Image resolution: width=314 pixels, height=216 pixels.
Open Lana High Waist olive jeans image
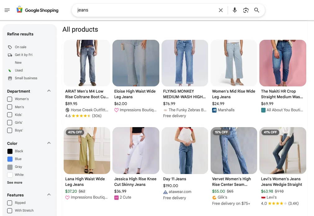[x=87, y=150]
